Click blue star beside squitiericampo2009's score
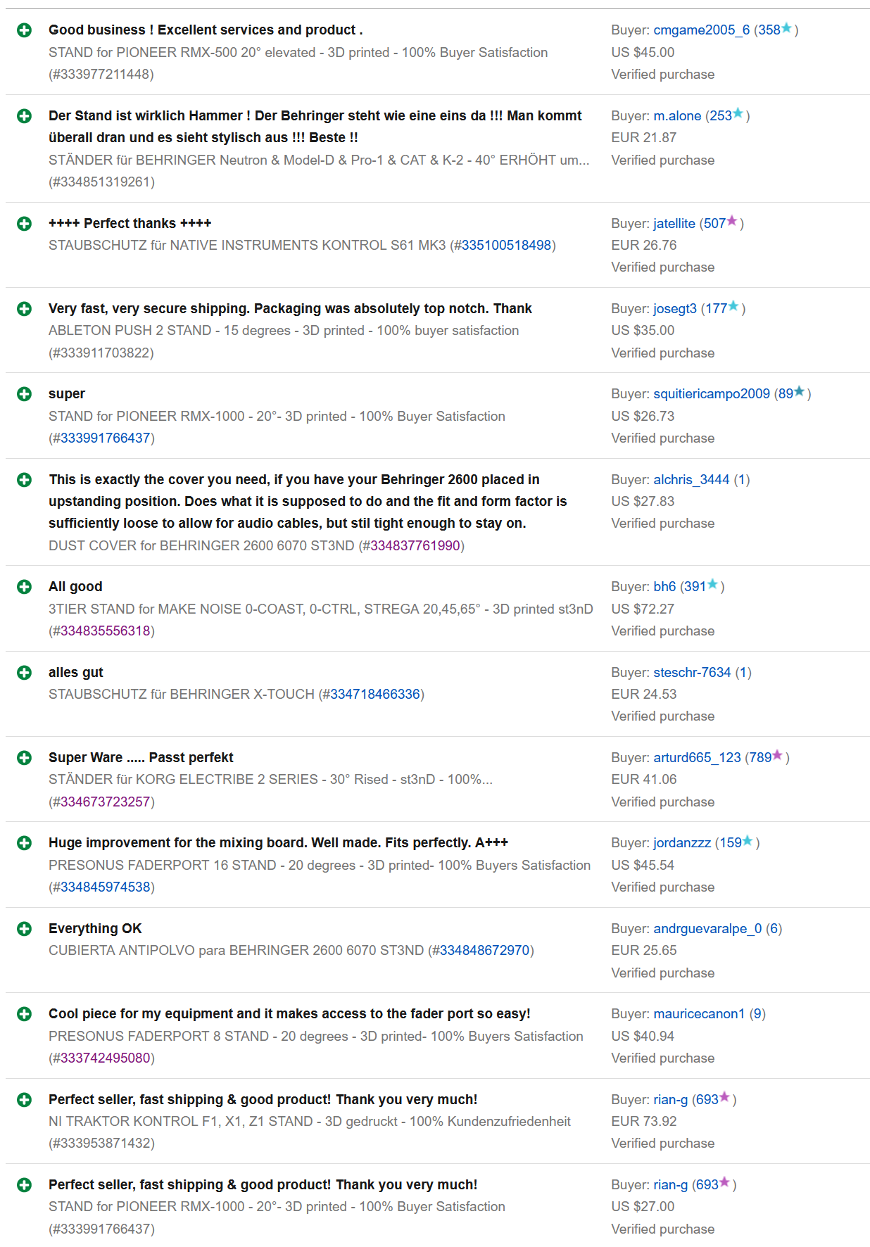This screenshot has height=1247, width=870. (800, 391)
